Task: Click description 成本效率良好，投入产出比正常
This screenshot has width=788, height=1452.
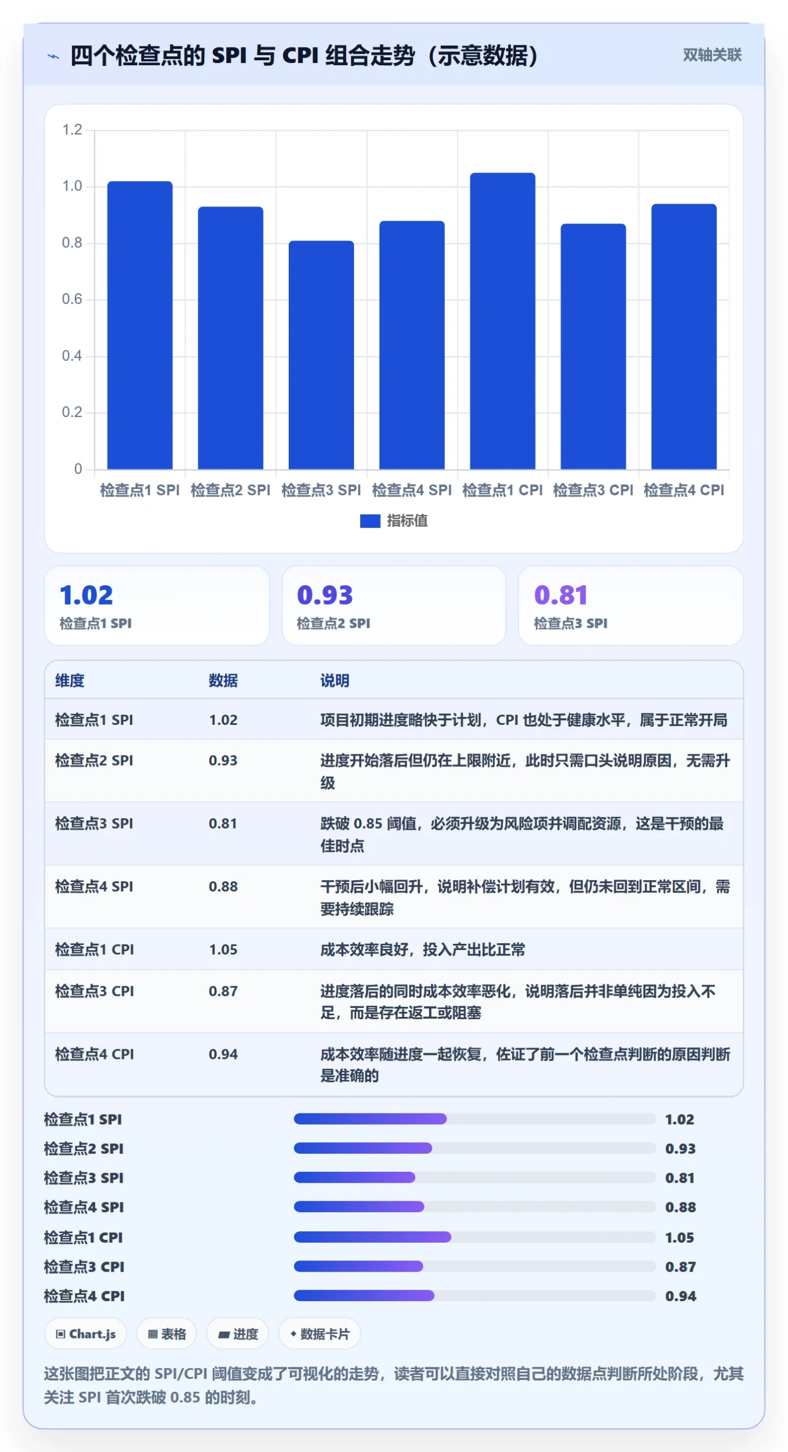Action: point(423,949)
